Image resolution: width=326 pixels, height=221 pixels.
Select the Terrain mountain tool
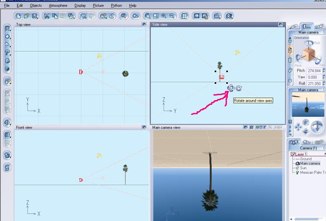click(8, 45)
